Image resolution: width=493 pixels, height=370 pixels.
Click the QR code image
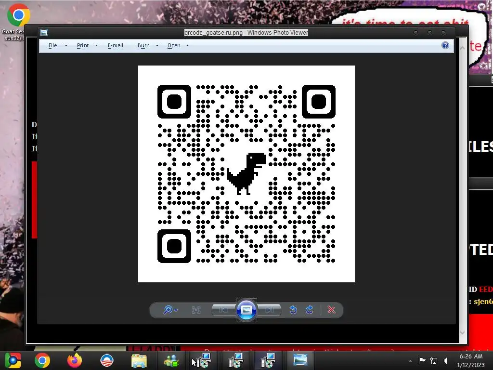coord(246,173)
